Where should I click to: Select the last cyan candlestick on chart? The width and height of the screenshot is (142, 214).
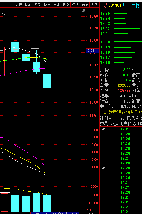point(47,81)
